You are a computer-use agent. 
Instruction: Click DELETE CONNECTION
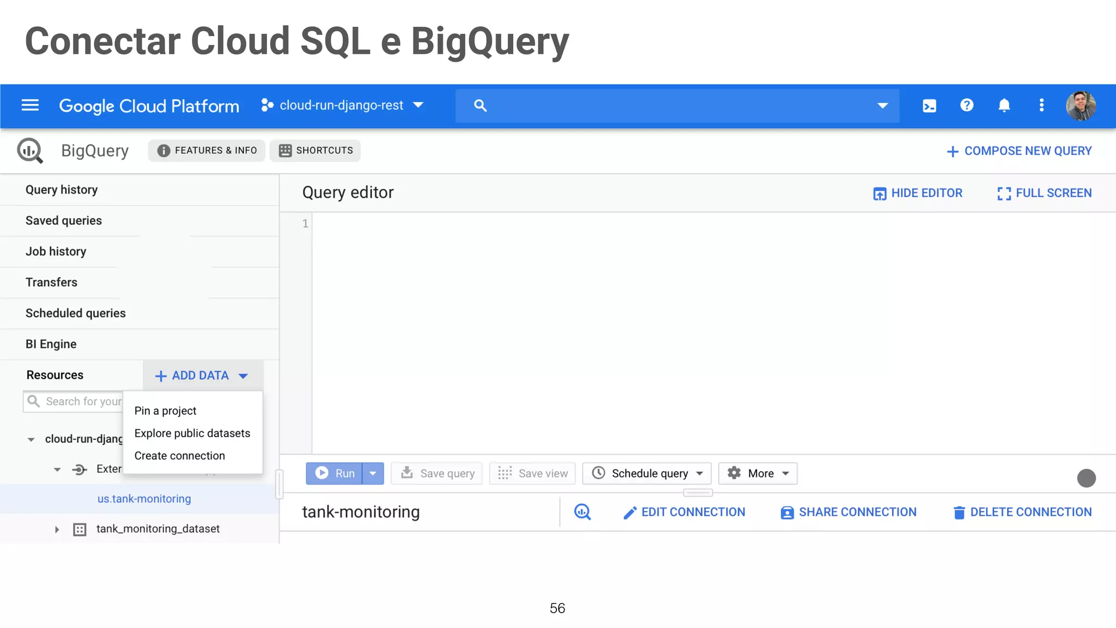click(x=1022, y=512)
